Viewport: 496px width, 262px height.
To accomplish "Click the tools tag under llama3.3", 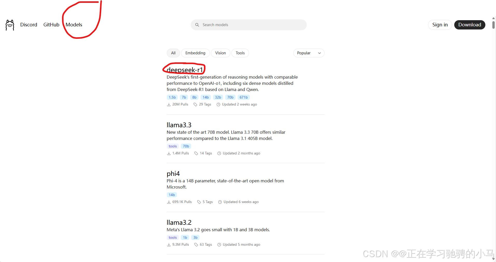I will tap(173, 146).
